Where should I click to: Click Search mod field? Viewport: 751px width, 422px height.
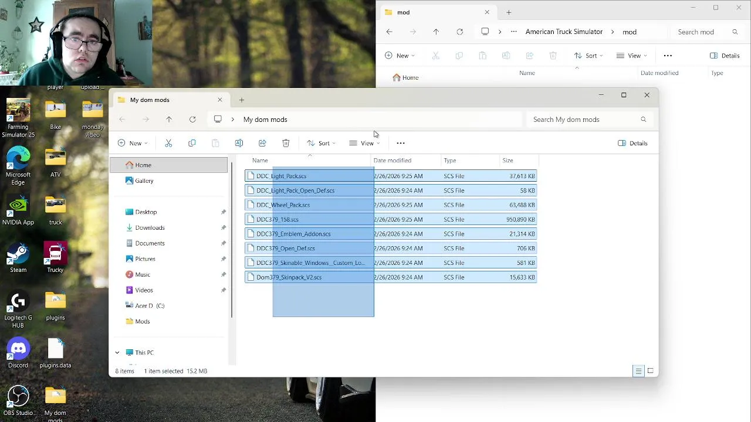(x=709, y=32)
